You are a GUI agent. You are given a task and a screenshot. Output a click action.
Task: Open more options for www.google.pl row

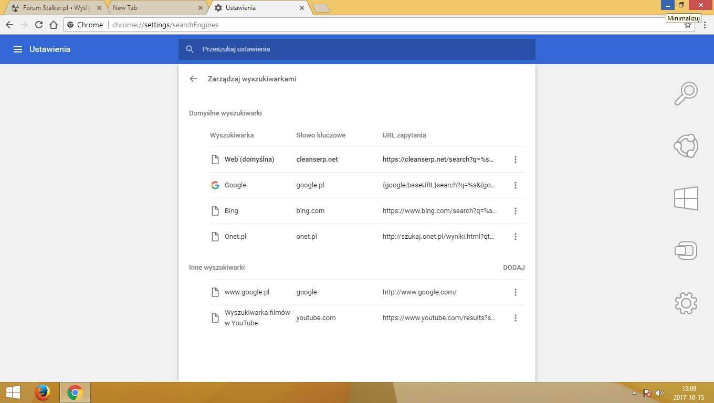point(516,292)
